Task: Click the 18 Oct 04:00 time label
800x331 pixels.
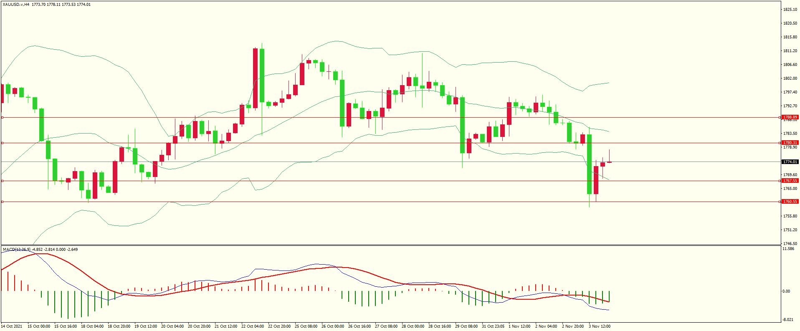Action: (x=92, y=326)
